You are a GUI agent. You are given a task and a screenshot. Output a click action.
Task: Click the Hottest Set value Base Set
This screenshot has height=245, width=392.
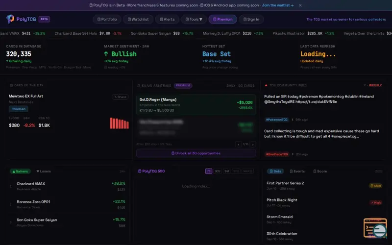click(216, 54)
